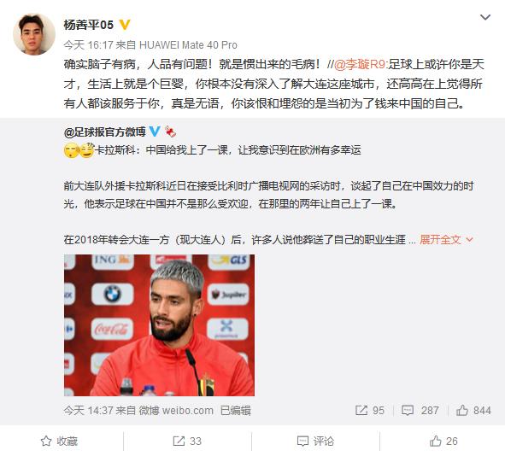Open the 评论 comment button
505x456 pixels.
click(x=315, y=441)
